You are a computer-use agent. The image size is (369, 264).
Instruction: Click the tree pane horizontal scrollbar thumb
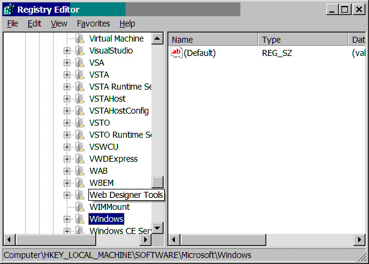click(55, 240)
